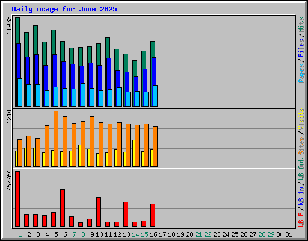The image size is (308, 241).
Task: Click day 5 on the x-axis
Action: [x=56, y=234]
